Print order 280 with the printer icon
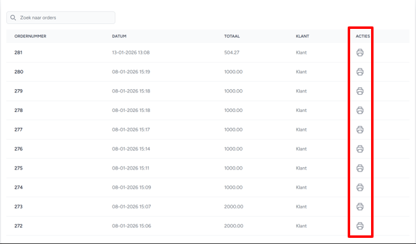 click(360, 72)
